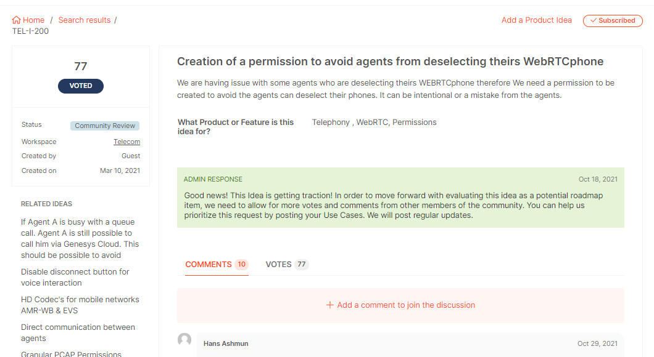Screen dimensions: 654x357
Task: Click commenter name Hans Ashmun
Action: (x=226, y=343)
